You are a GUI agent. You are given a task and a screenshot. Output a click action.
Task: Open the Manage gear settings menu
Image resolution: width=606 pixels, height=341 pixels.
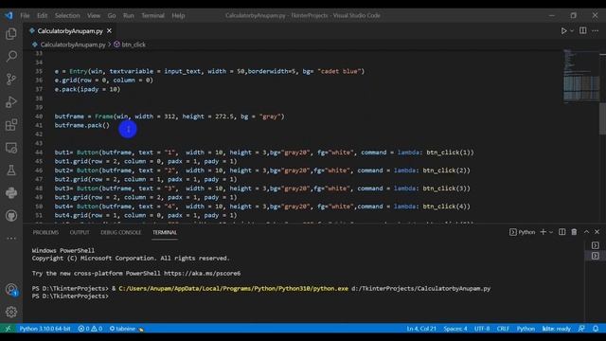[11, 312]
